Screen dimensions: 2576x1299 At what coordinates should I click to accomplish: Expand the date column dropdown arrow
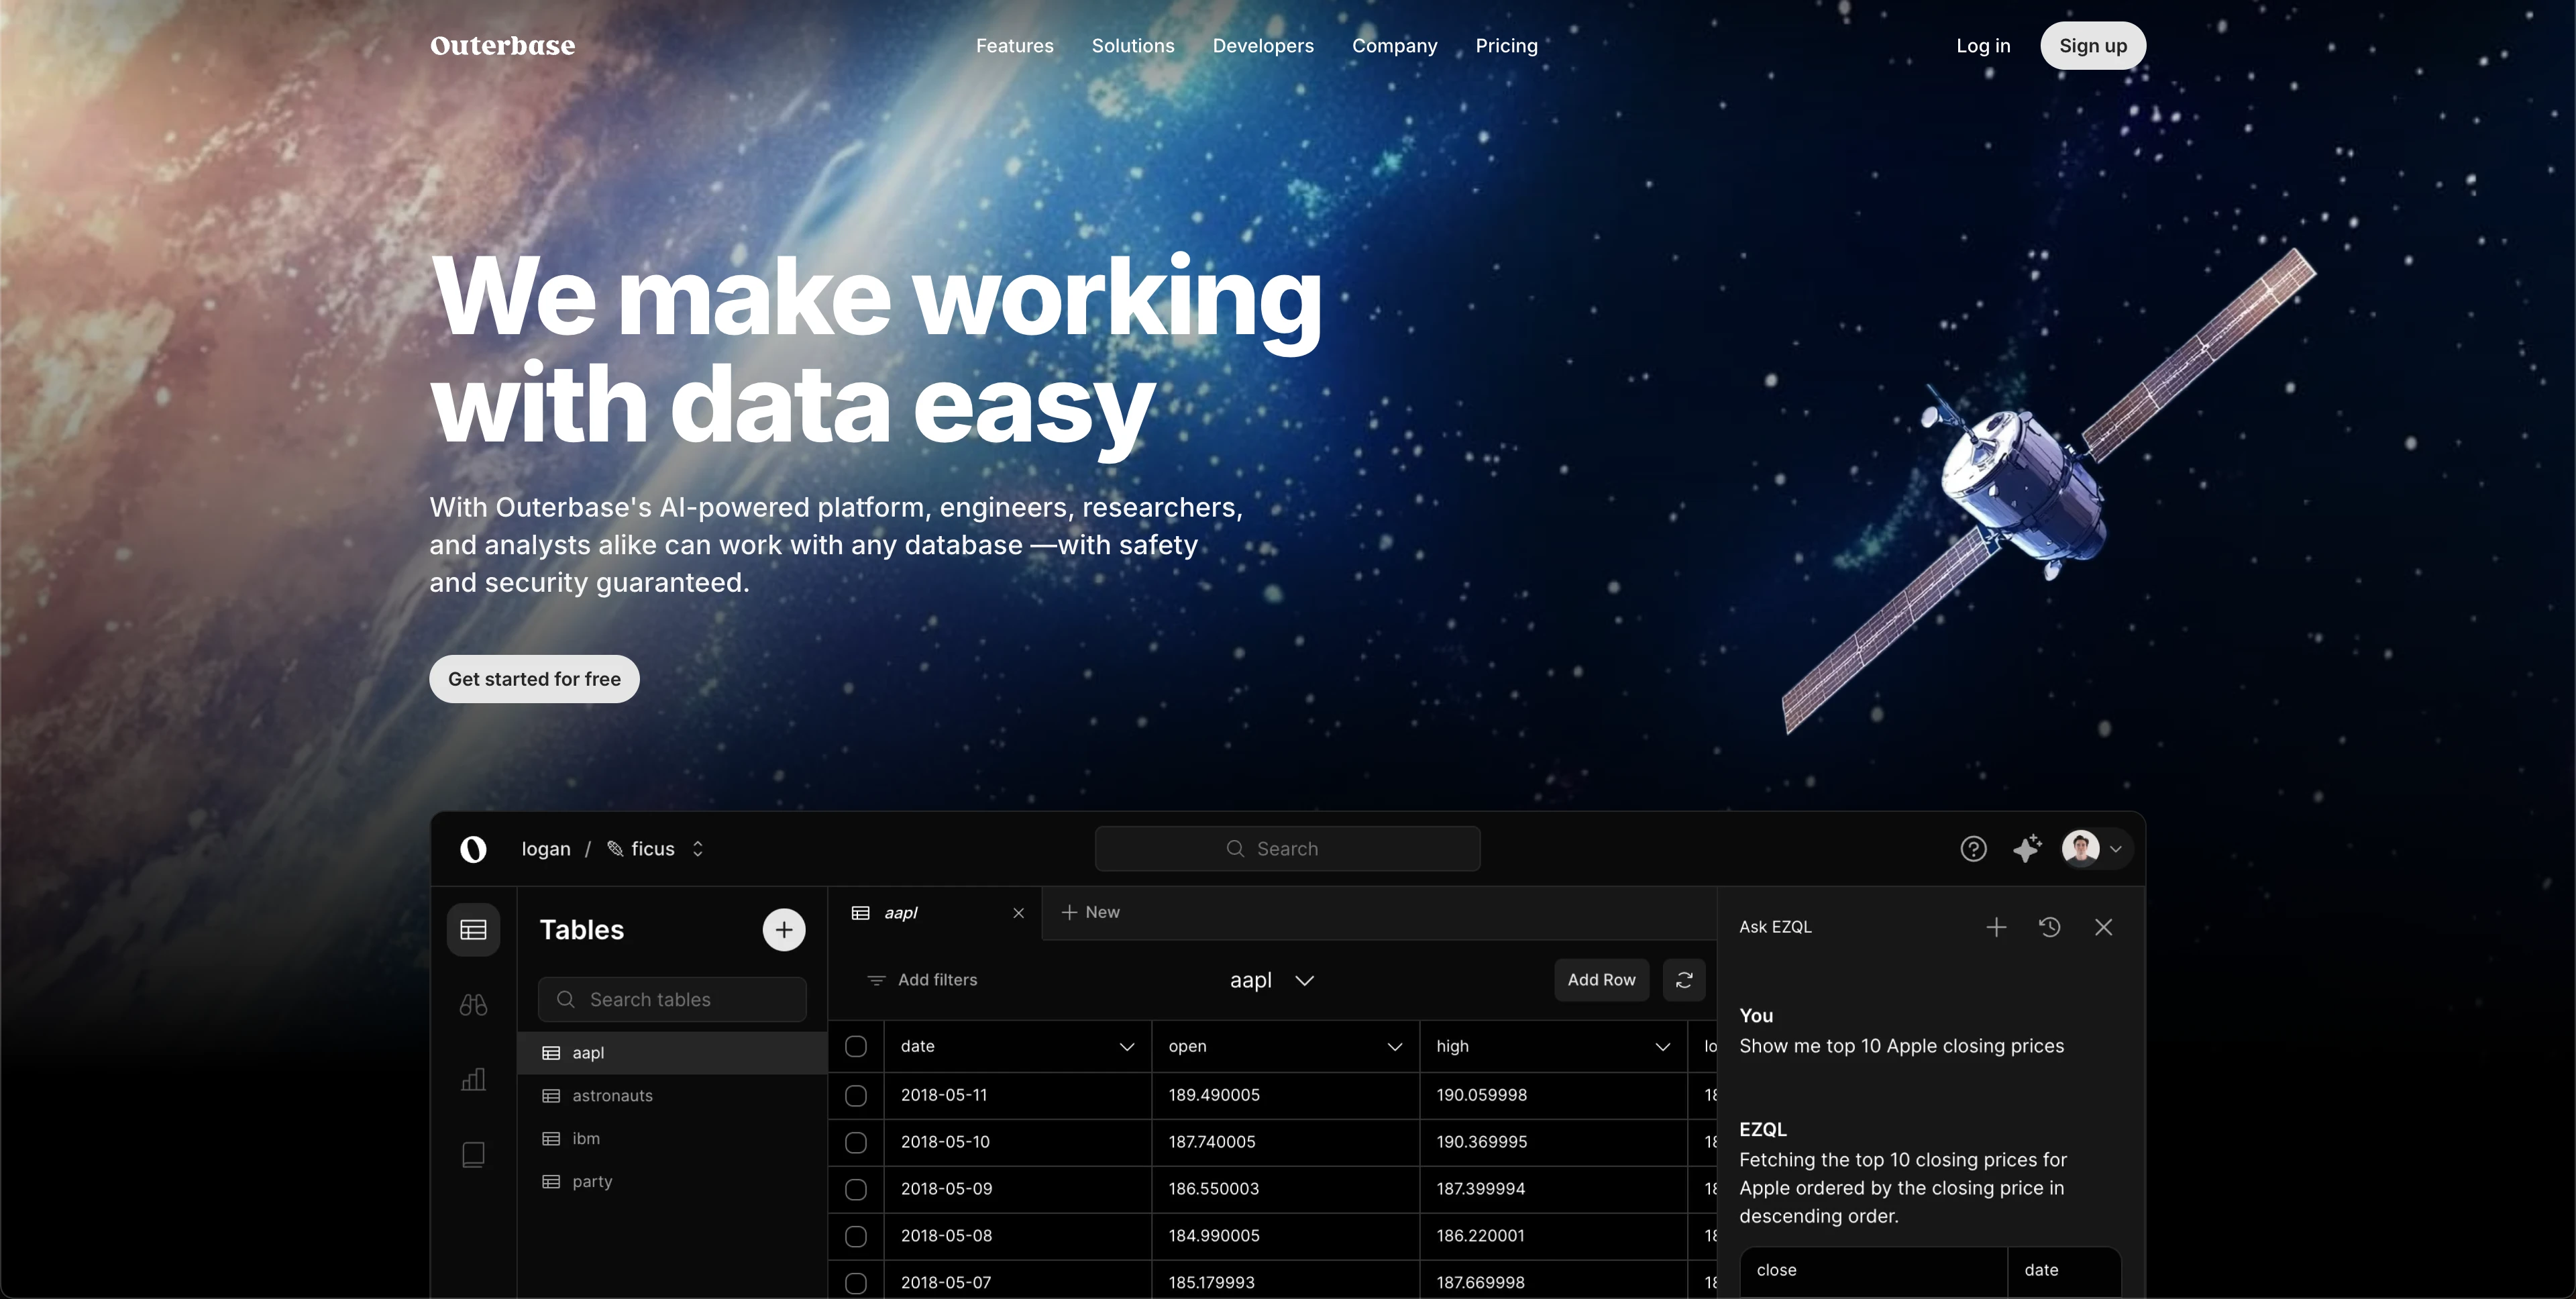[x=1127, y=1047]
